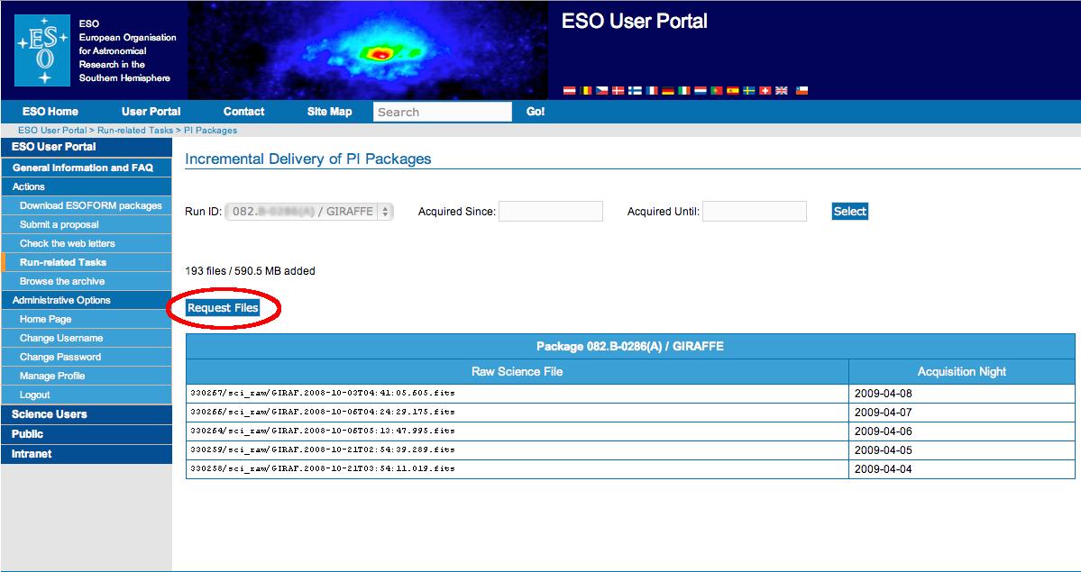1081x572 pixels.
Task: Click the Czech Republic flag
Action: pos(601,90)
